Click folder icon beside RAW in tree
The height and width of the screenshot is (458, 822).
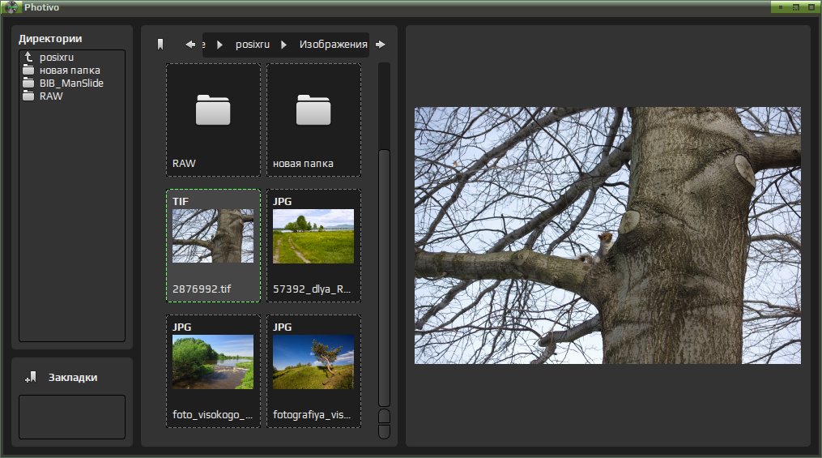(x=28, y=96)
